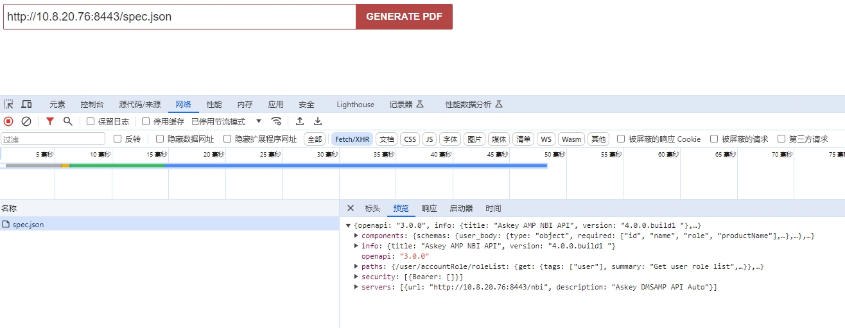The width and height of the screenshot is (845, 328).
Task: Open network conditions wifi icon
Action: [276, 121]
